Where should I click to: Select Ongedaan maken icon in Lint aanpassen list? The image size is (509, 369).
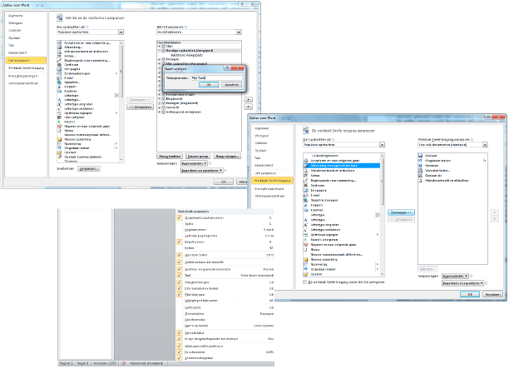pos(59,148)
